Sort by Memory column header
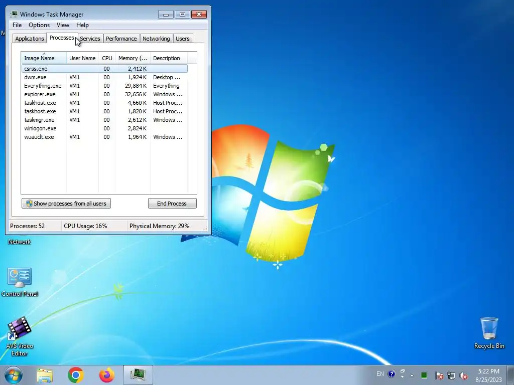Image resolution: width=514 pixels, height=385 pixels. (133, 58)
